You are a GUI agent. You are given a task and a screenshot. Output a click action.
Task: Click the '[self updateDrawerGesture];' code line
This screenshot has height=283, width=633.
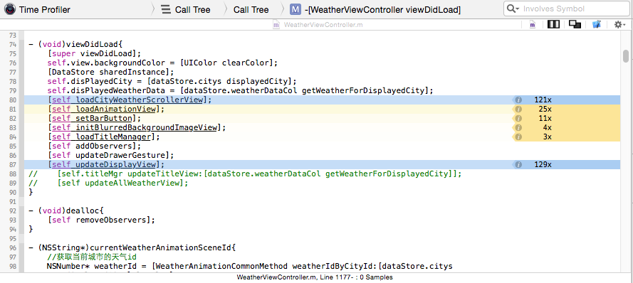pyautogui.click(x=110, y=155)
